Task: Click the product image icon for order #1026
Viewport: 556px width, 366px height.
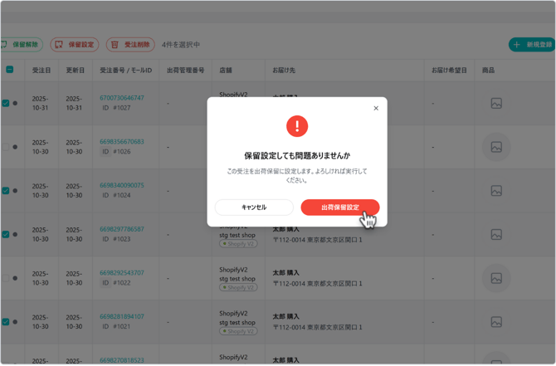Action: click(x=496, y=147)
